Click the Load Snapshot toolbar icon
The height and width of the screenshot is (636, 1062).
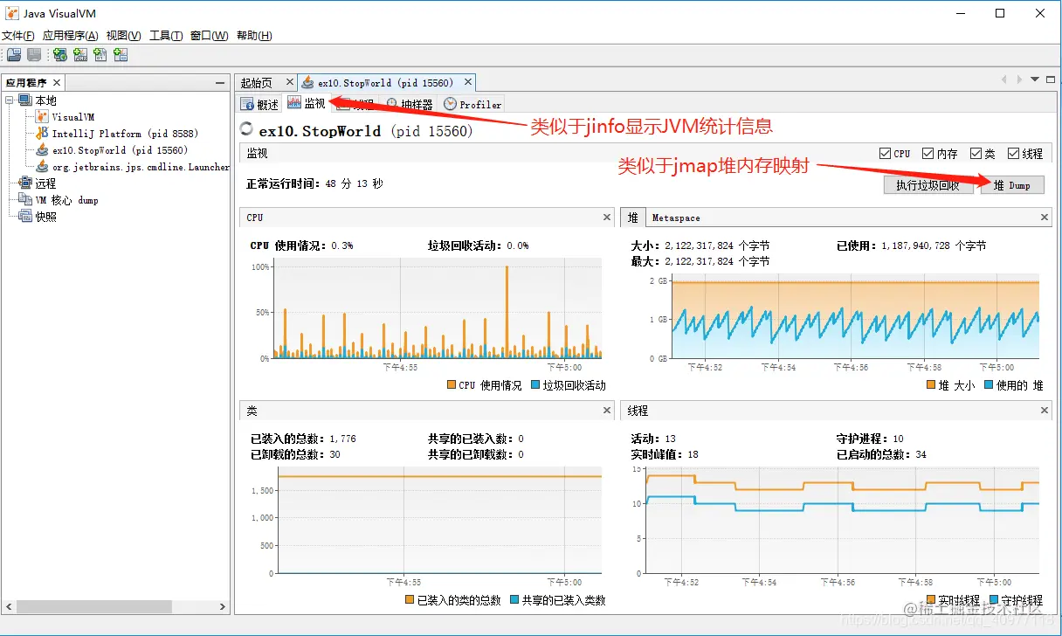14,55
